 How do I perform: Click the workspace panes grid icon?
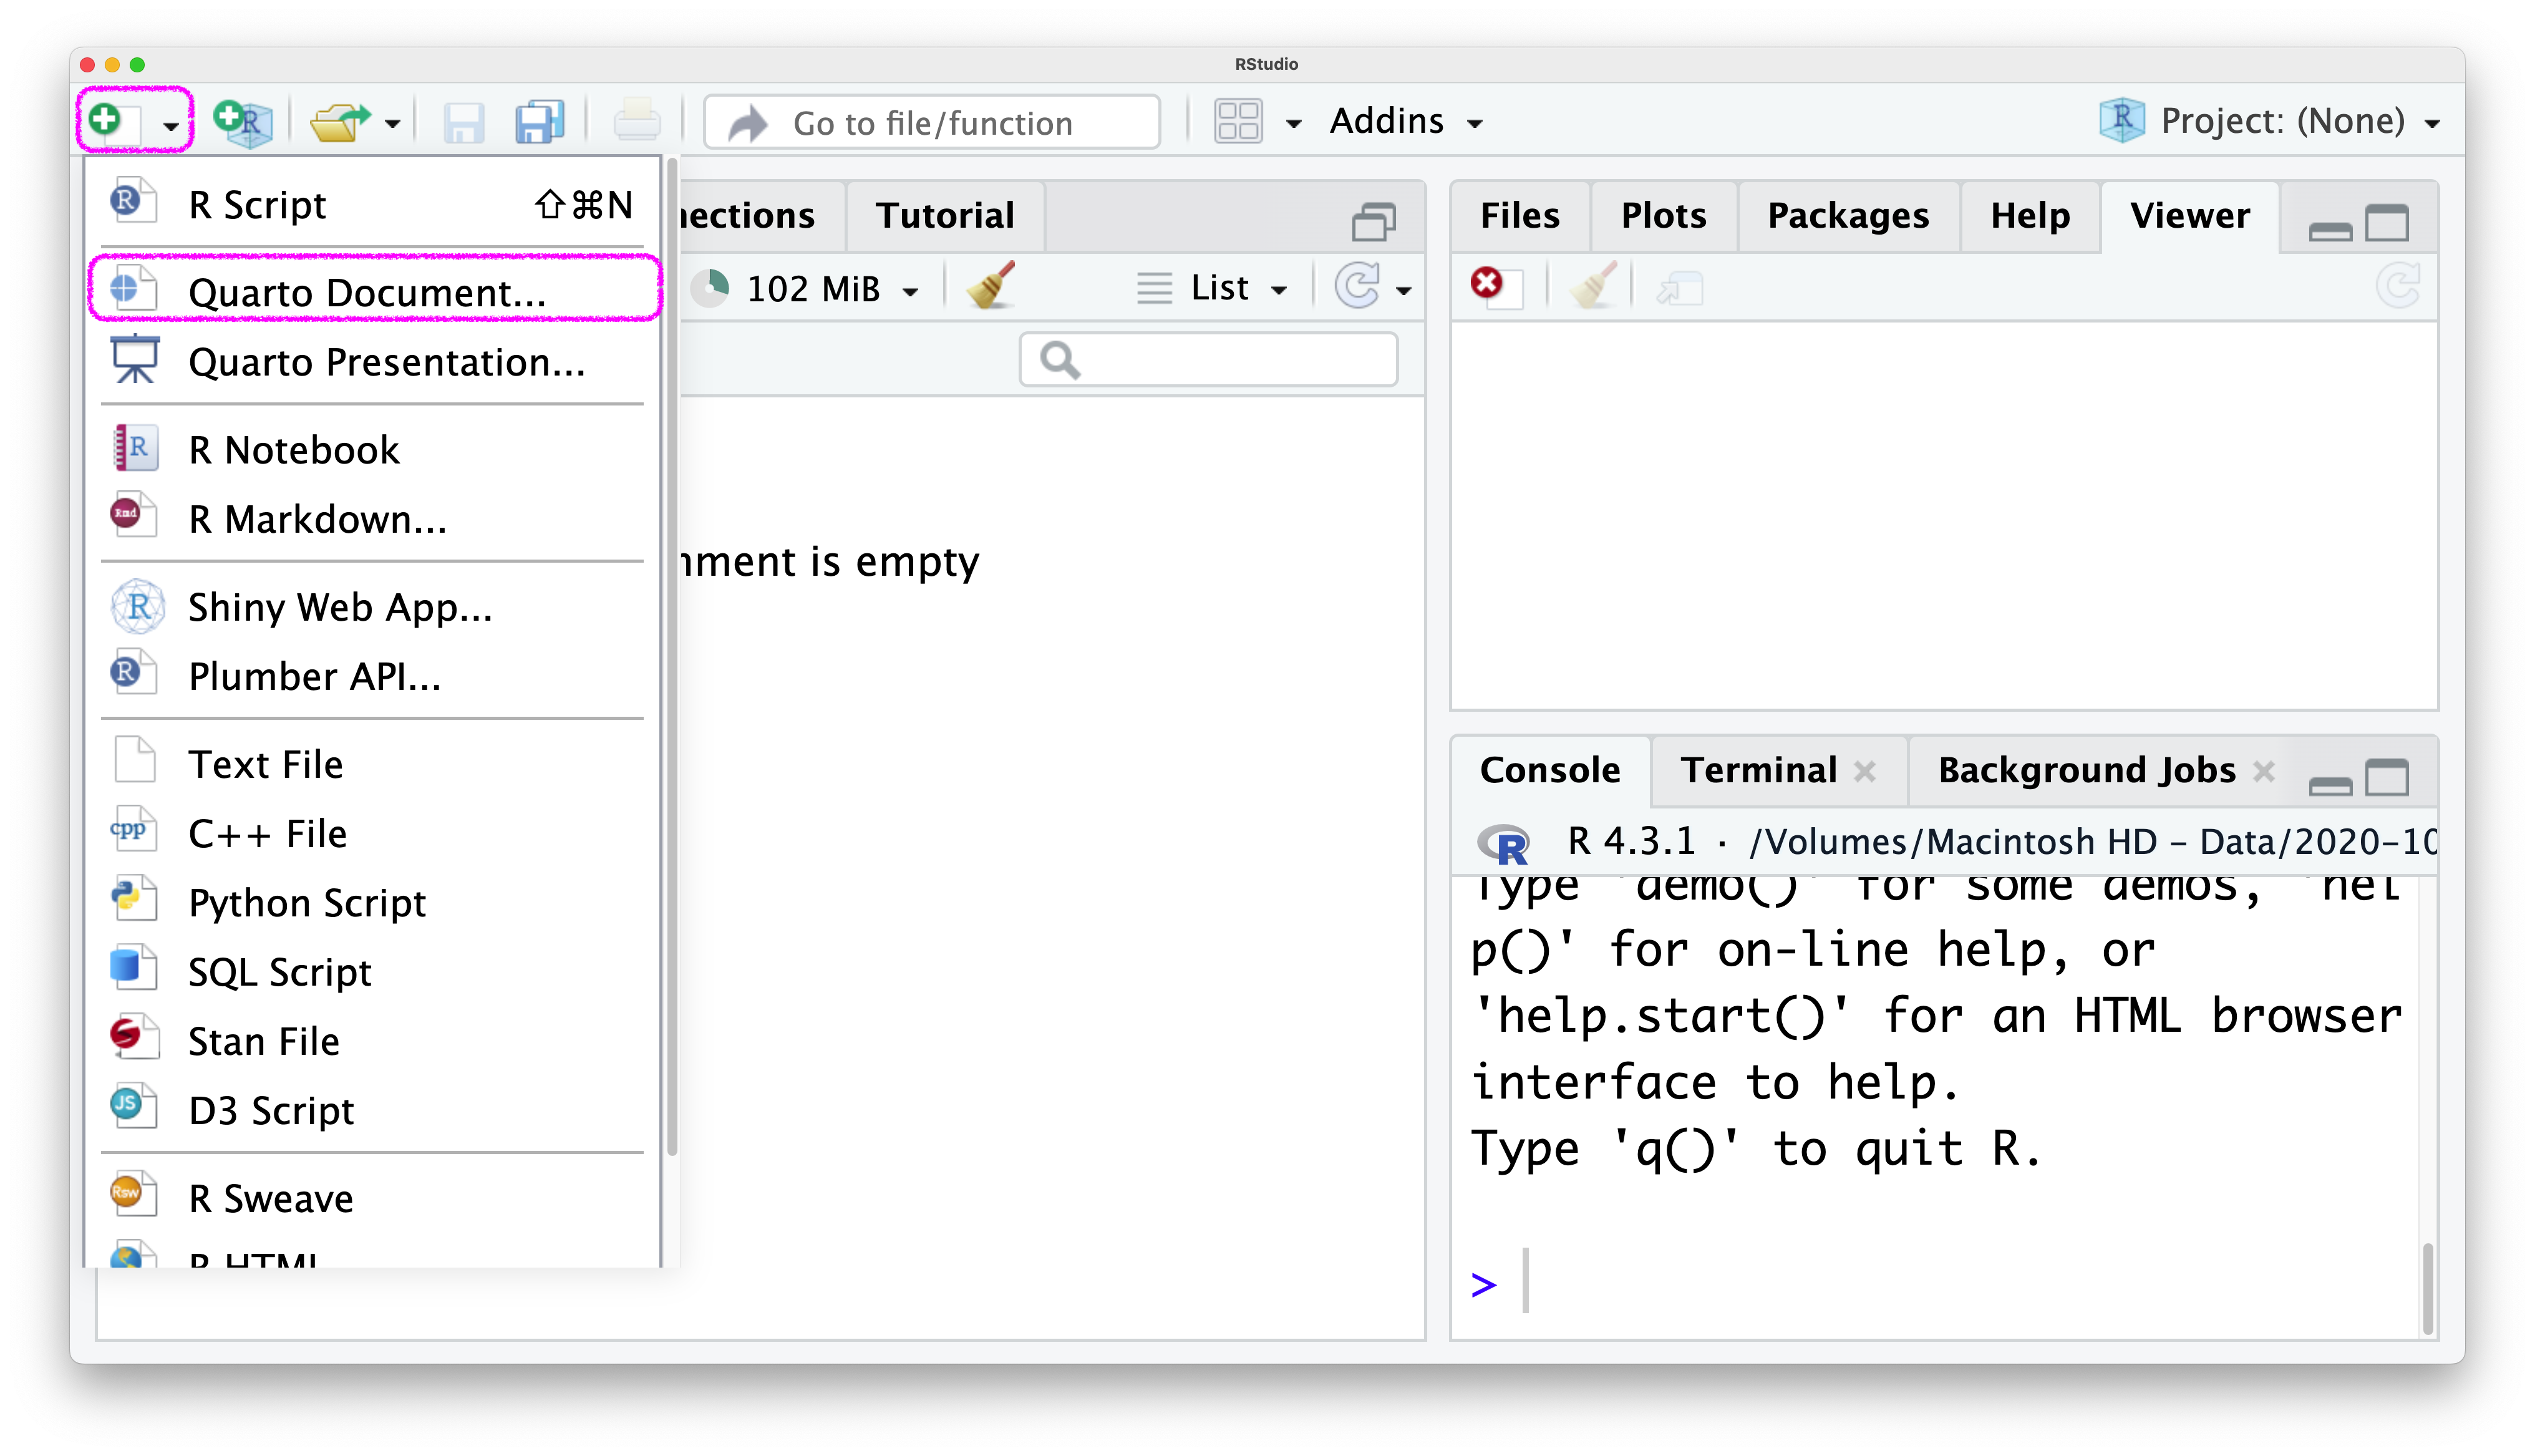click(1238, 122)
